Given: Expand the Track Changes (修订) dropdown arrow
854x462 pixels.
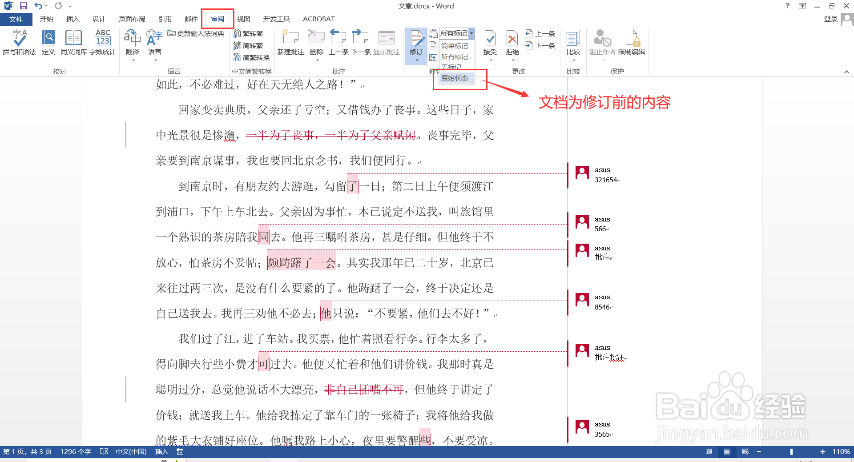Looking at the screenshot, I should point(417,60).
